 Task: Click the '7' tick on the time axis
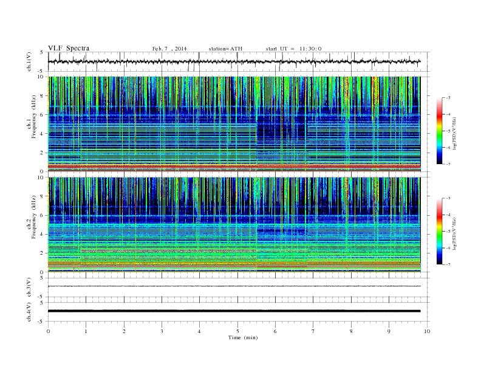313,331
